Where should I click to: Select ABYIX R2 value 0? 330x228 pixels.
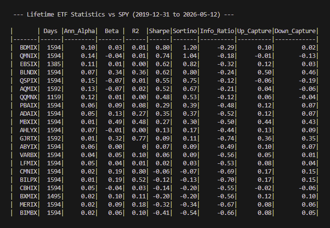coord(144,147)
